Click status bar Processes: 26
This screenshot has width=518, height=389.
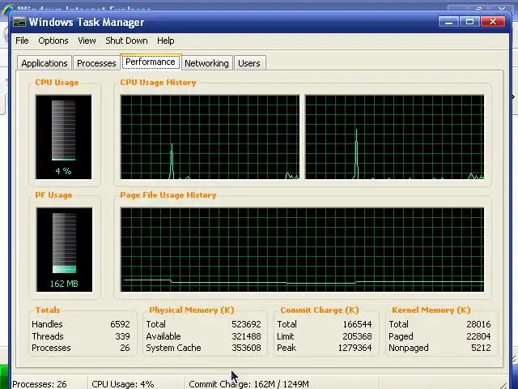pyautogui.click(x=40, y=384)
